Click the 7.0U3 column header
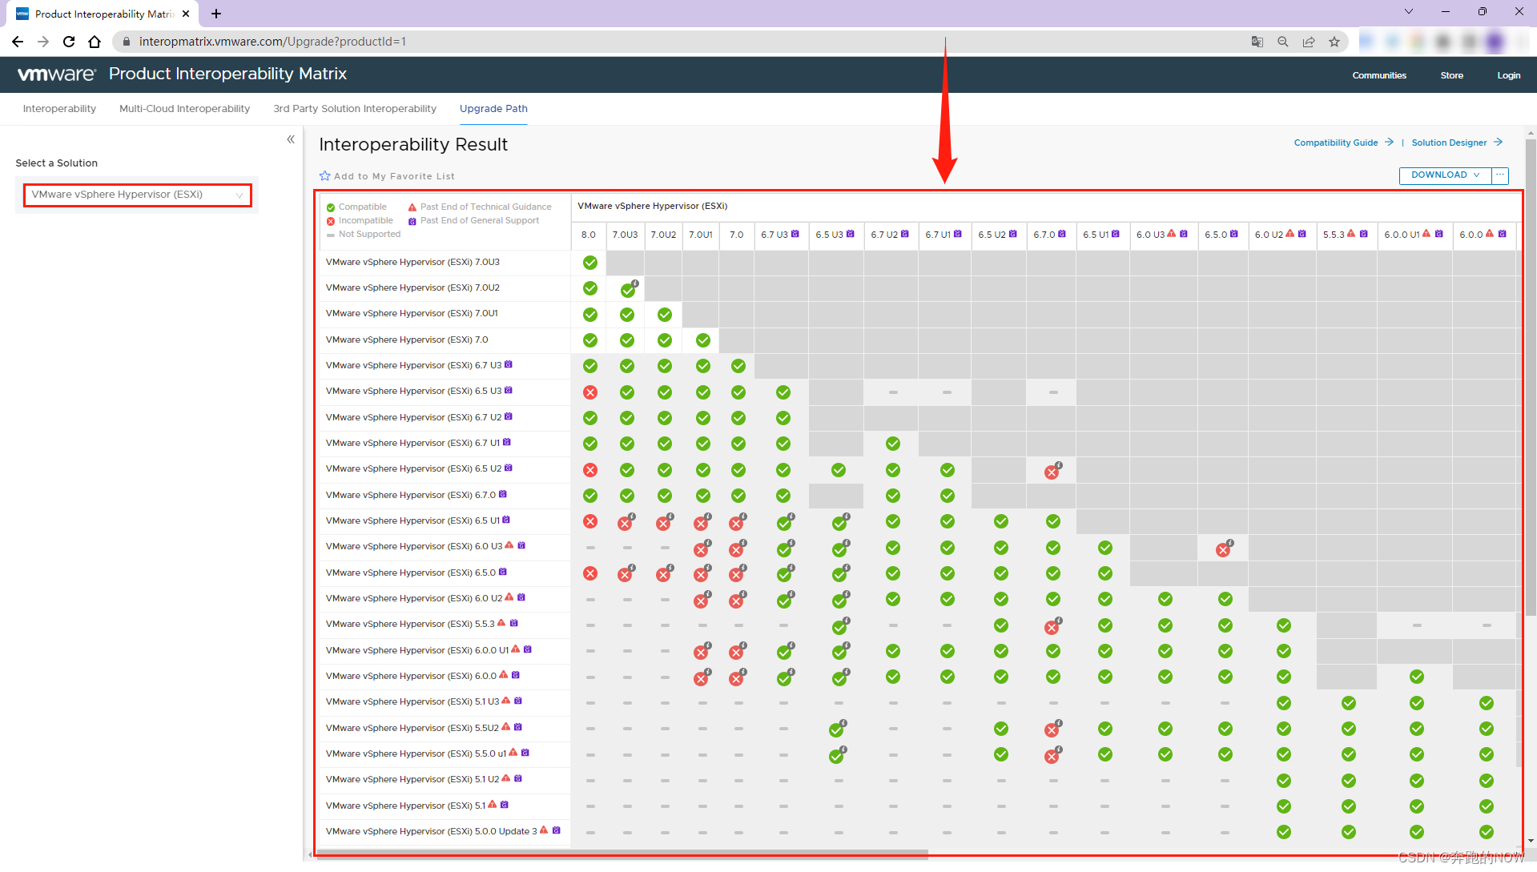The height and width of the screenshot is (872, 1537). [625, 235]
